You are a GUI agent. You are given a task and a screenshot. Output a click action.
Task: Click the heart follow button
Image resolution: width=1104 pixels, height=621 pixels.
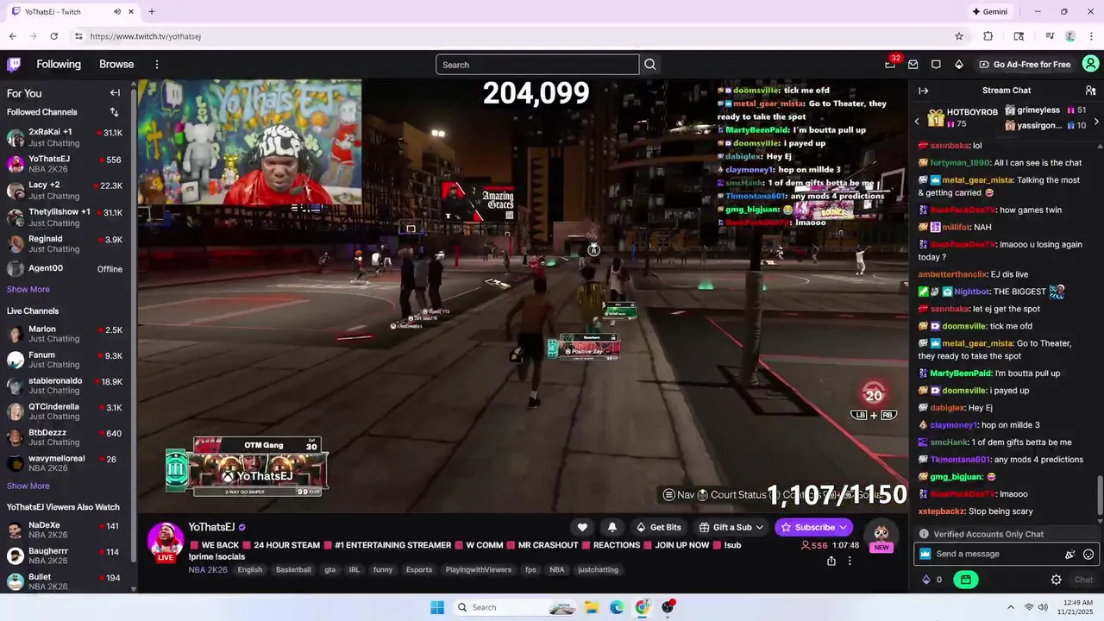point(582,527)
